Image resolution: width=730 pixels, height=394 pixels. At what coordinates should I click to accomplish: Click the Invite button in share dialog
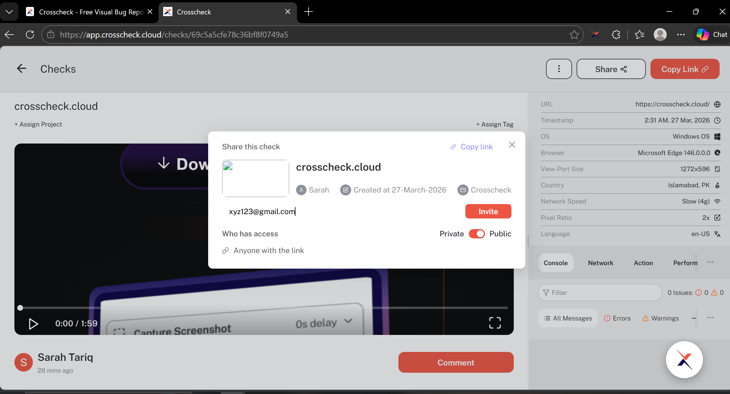pos(488,211)
